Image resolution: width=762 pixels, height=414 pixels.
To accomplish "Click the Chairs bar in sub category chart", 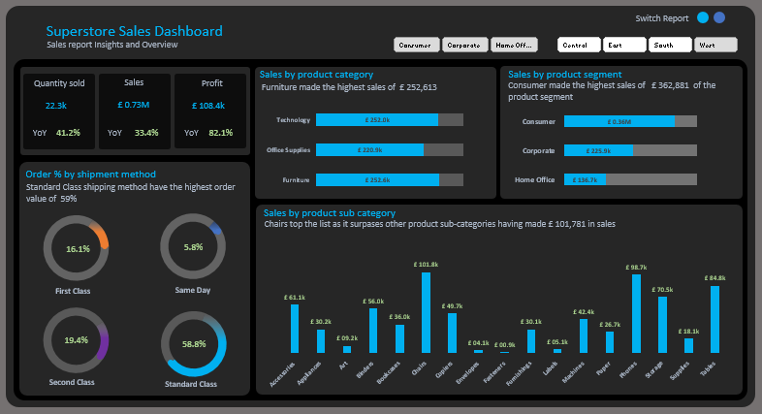I will coord(426,312).
